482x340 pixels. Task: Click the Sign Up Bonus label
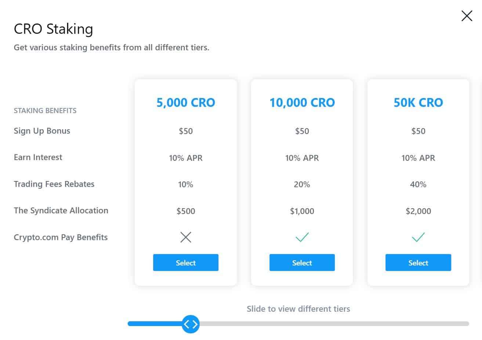[42, 131]
